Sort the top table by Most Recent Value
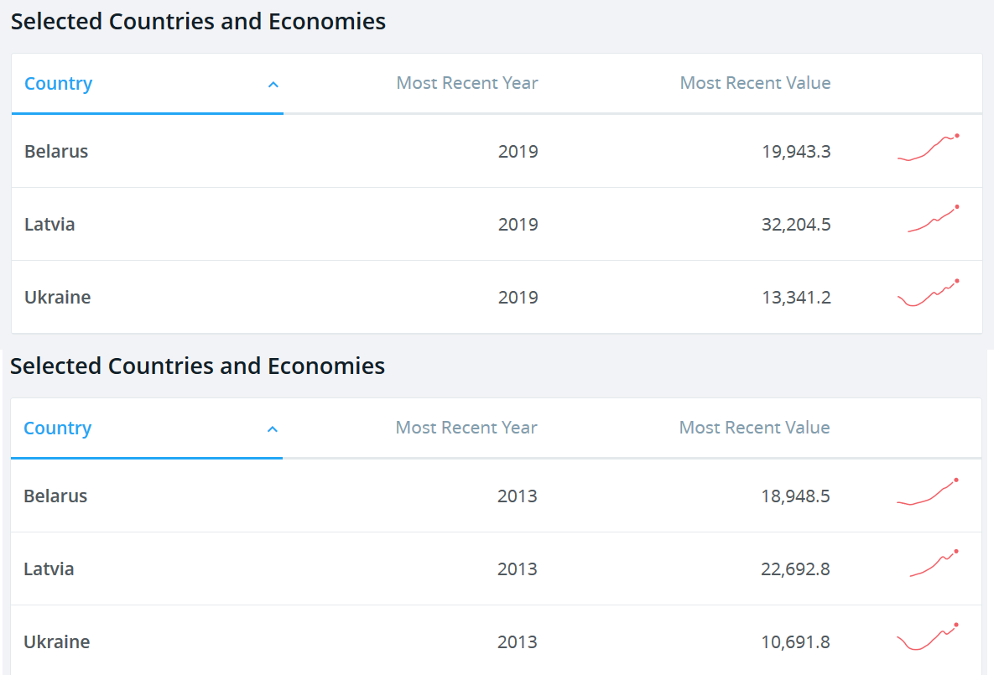This screenshot has width=994, height=675. [x=755, y=83]
